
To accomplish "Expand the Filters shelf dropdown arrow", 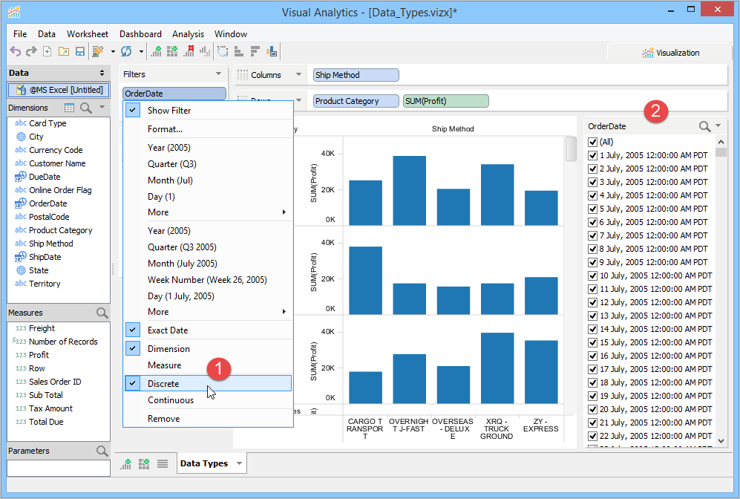I will pyautogui.click(x=218, y=74).
